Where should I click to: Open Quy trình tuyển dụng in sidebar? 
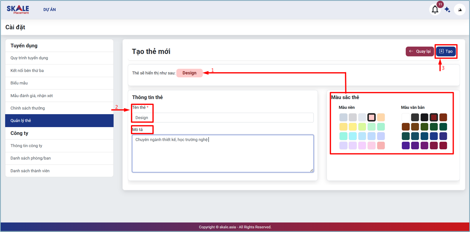tap(29, 58)
